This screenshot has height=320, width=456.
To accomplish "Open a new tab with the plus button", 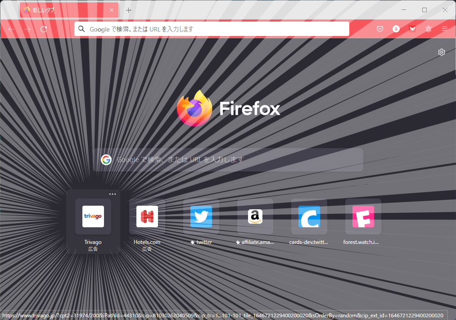I will coord(128,9).
